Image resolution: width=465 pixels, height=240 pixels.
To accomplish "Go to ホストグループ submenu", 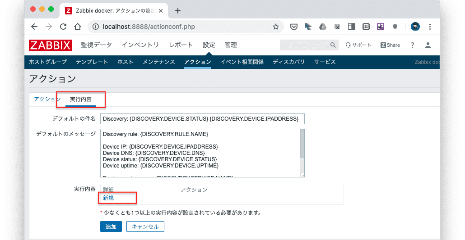I will 48,62.
